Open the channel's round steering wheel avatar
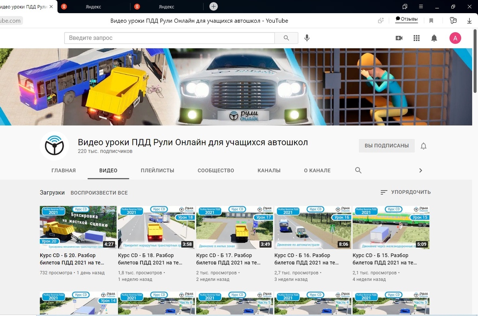The height and width of the screenshot is (316, 478). tap(55, 146)
